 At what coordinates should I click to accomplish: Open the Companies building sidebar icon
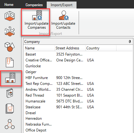coord(10,78)
